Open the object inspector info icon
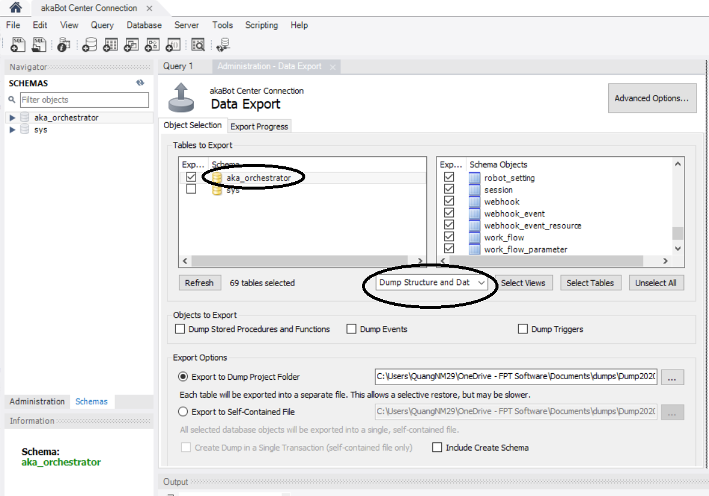 [64, 44]
